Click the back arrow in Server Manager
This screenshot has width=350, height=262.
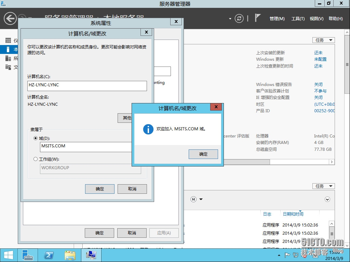[10, 18]
